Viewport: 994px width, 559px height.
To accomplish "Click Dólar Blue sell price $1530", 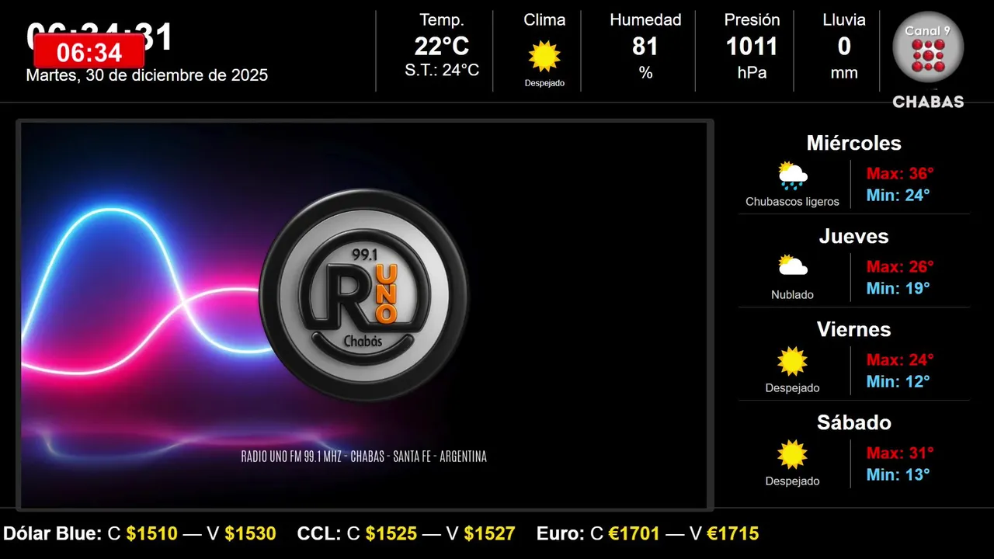I will coord(250,533).
